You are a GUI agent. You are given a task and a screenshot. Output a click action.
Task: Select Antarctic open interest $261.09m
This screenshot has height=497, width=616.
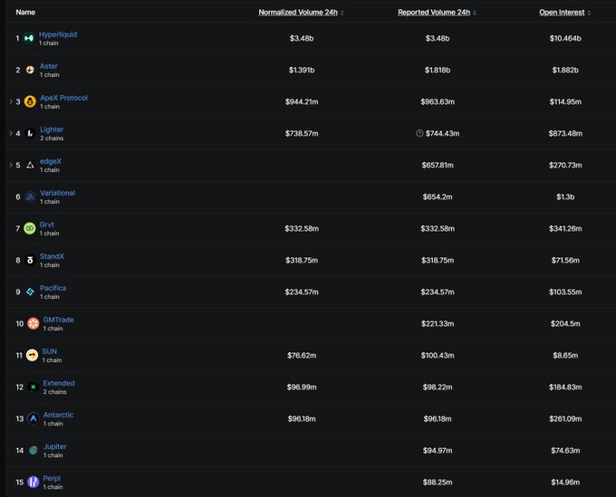coord(565,419)
